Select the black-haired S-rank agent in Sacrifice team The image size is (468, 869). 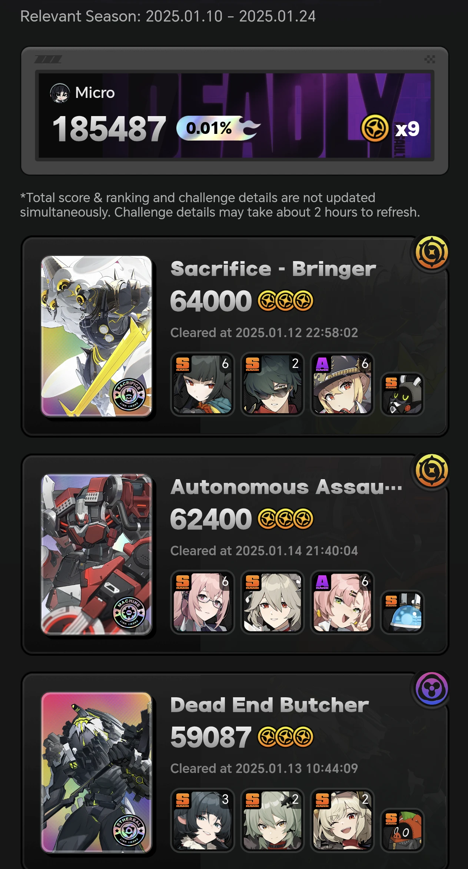[202, 384]
